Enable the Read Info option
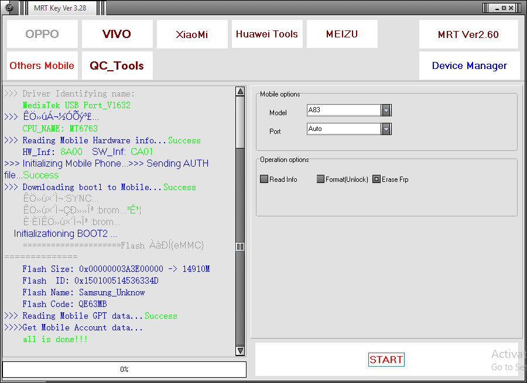The height and width of the screenshot is (383, 527). (264, 180)
